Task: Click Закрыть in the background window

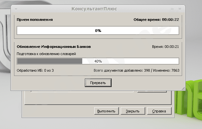Action: [x=133, y=111]
